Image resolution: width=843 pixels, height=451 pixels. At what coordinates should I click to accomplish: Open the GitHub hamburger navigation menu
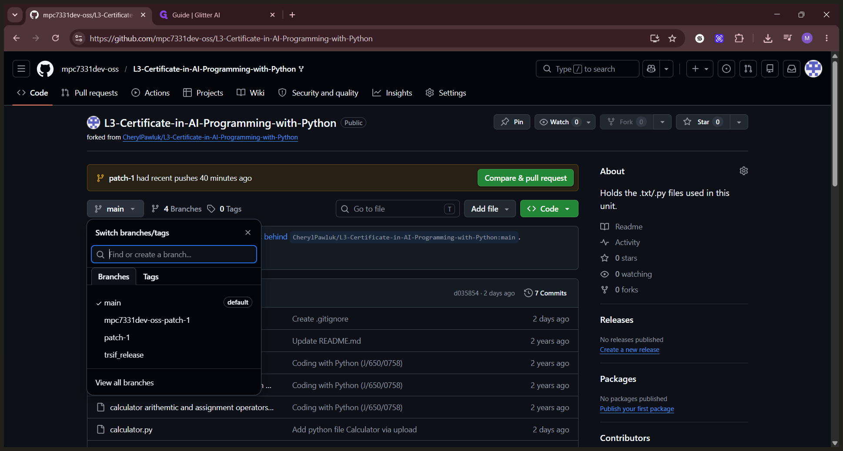click(x=21, y=69)
